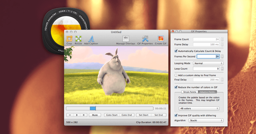Open GIF Properties tools icon
256x134 pixels.
pyautogui.click(x=145, y=39)
